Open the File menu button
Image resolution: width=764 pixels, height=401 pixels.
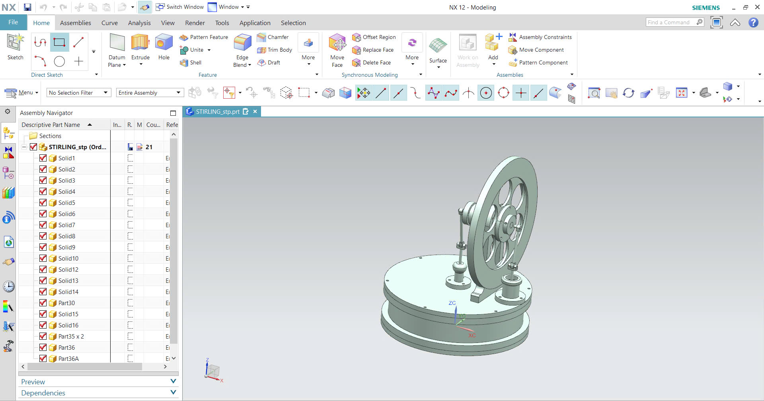click(x=13, y=22)
